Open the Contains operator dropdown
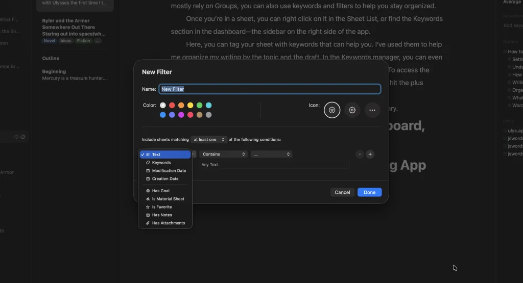 coord(224,154)
